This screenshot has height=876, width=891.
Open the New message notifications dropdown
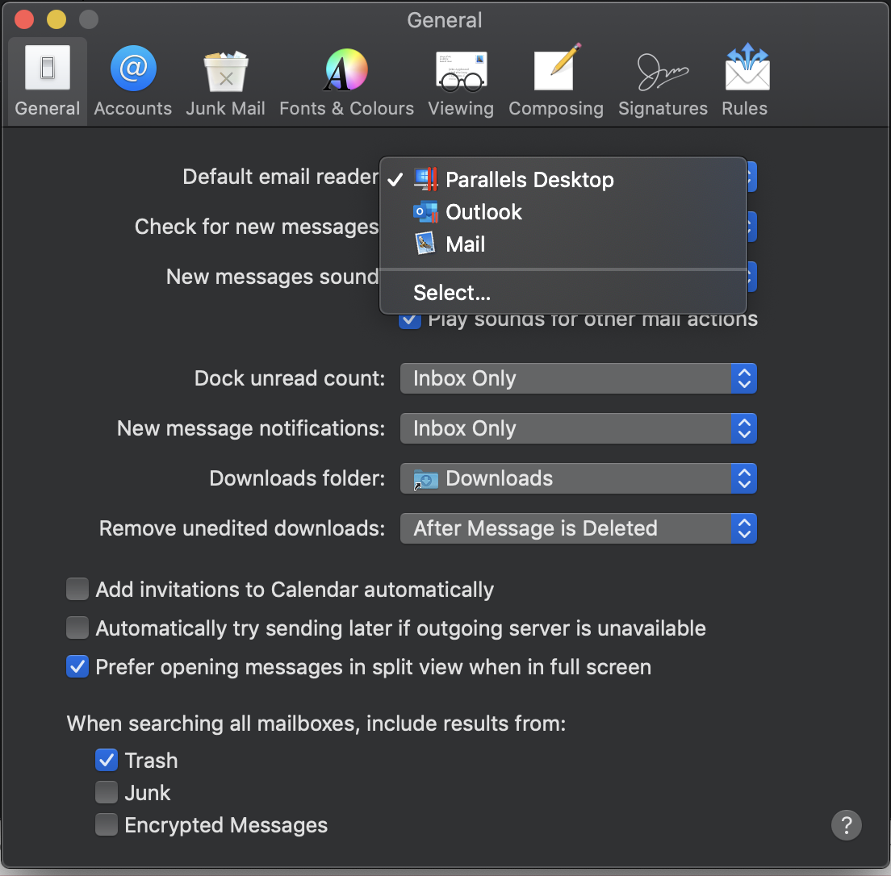point(578,428)
